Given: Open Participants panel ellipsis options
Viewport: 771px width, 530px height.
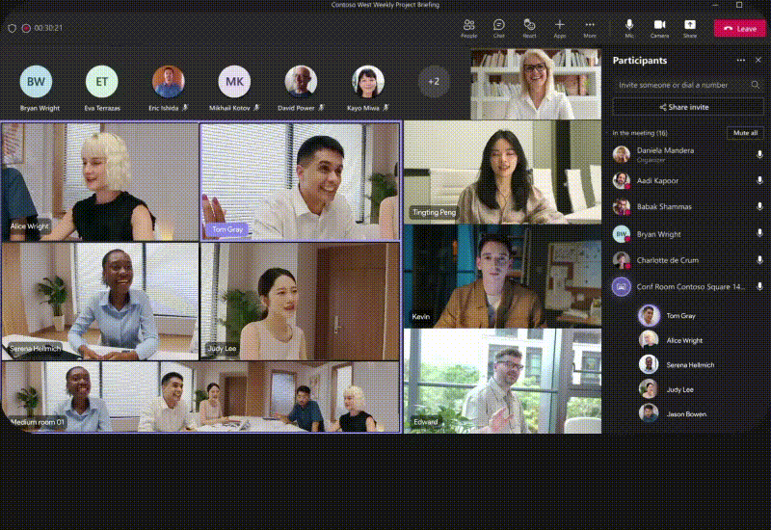Looking at the screenshot, I should point(741,60).
